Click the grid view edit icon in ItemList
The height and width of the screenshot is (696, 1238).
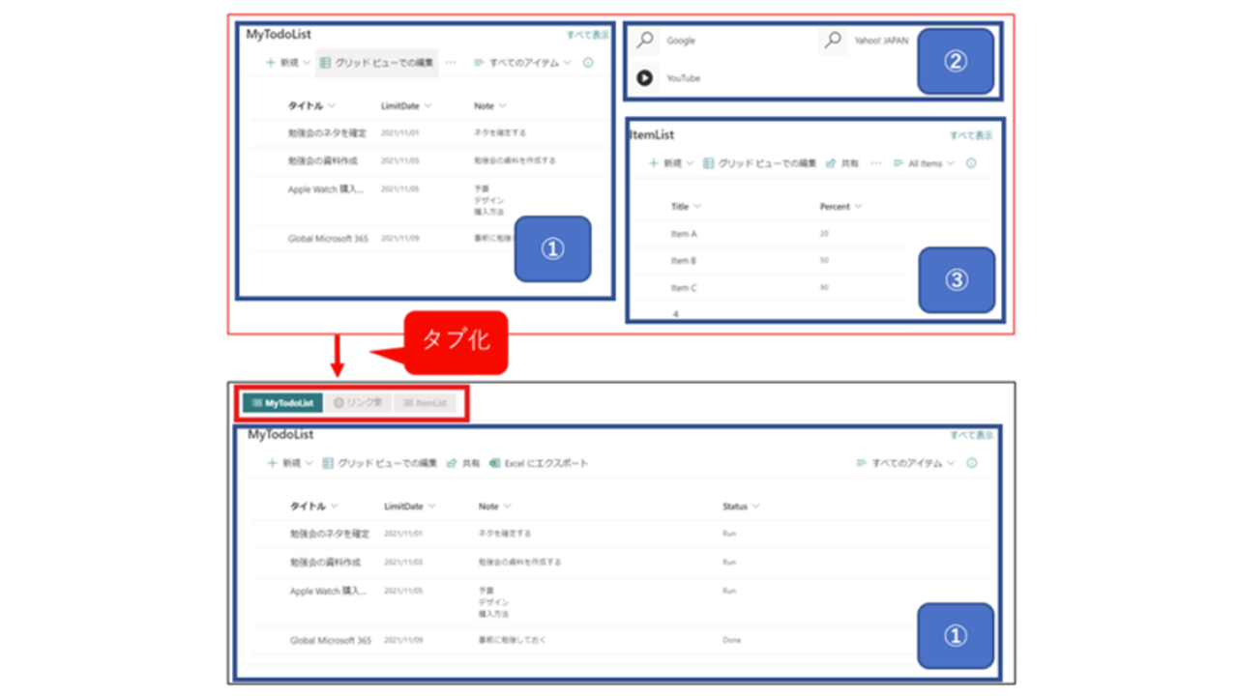(709, 164)
